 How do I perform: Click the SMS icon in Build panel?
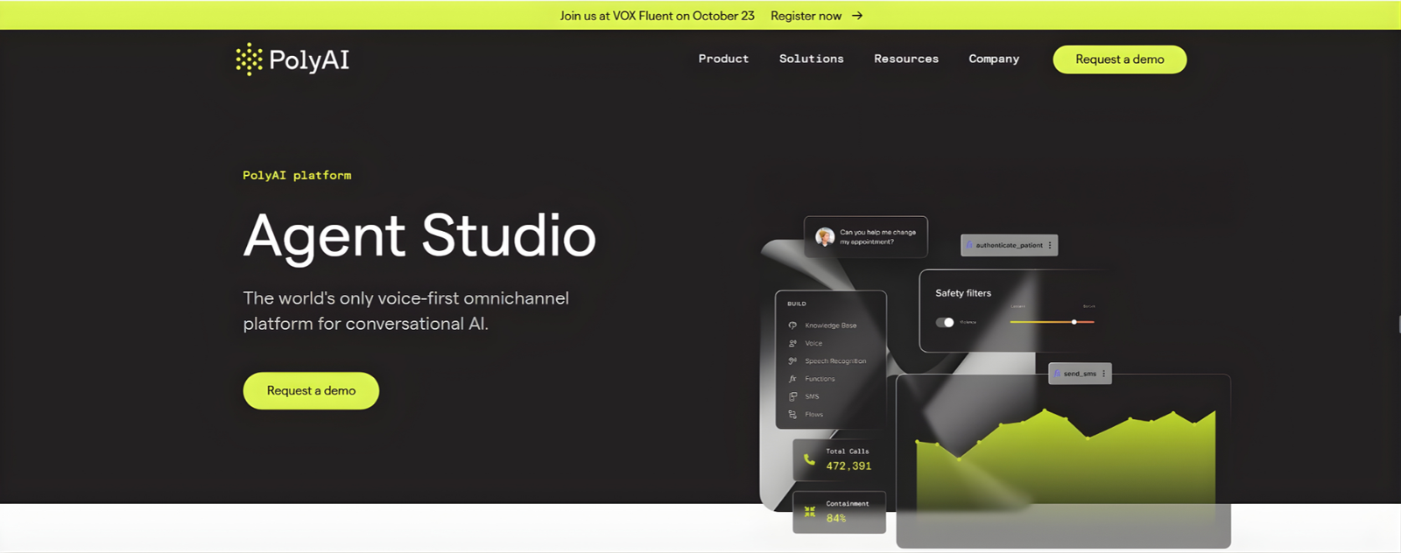pos(792,396)
